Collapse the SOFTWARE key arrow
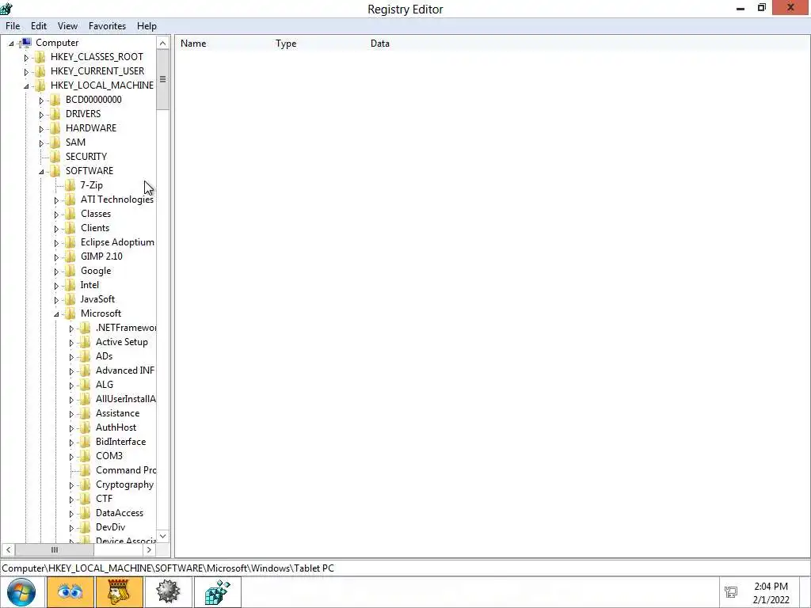This screenshot has height=608, width=811. [41, 172]
